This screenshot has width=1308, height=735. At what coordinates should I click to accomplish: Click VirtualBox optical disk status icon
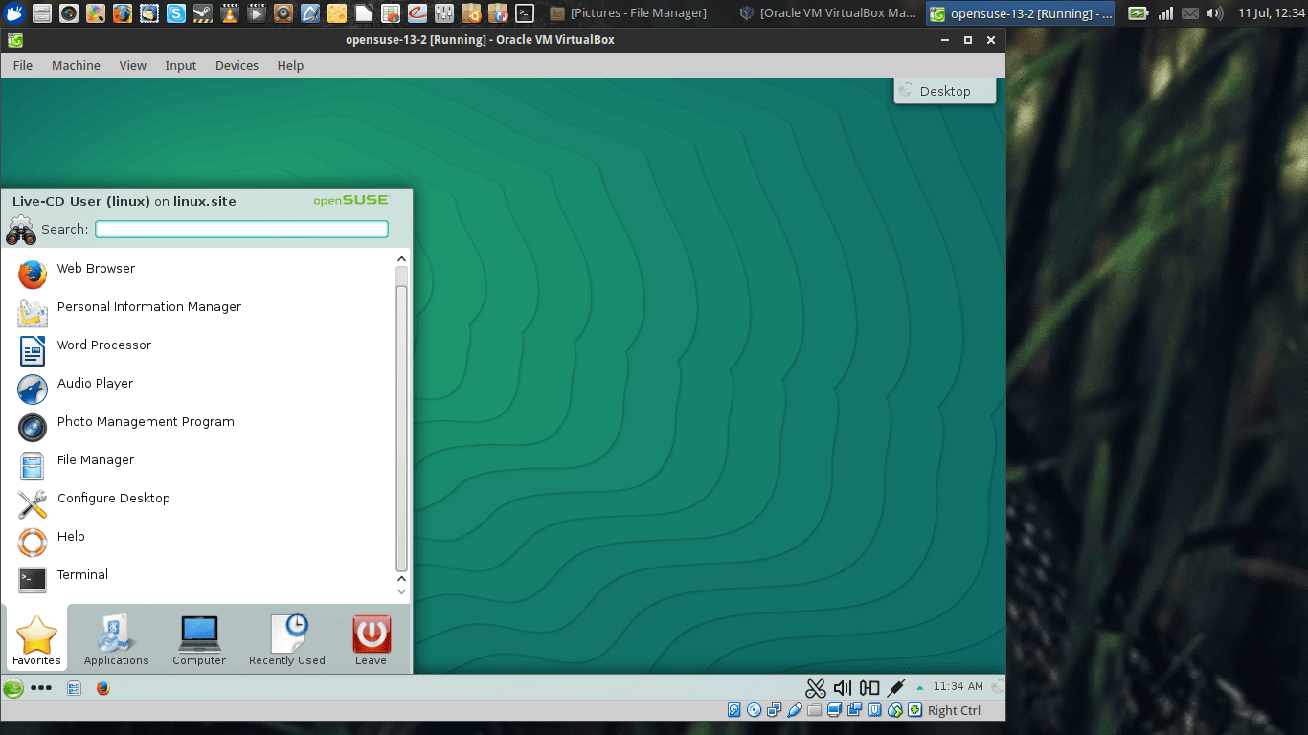(754, 710)
